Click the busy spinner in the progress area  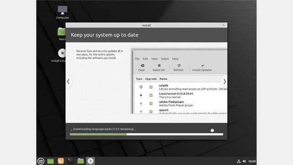pos(212,130)
